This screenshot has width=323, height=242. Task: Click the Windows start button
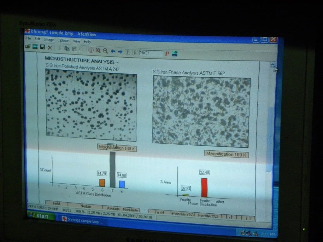tap(41, 216)
